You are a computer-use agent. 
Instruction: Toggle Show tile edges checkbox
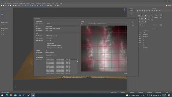46,43
